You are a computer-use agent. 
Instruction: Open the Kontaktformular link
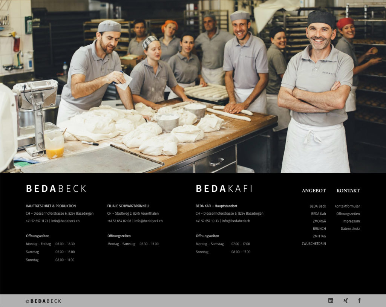[347, 206]
